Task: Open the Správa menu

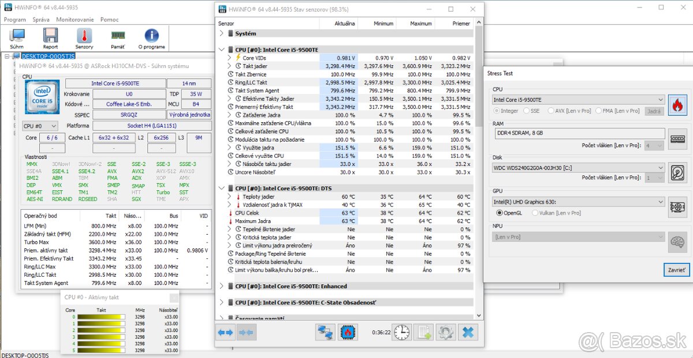Action: tap(41, 19)
